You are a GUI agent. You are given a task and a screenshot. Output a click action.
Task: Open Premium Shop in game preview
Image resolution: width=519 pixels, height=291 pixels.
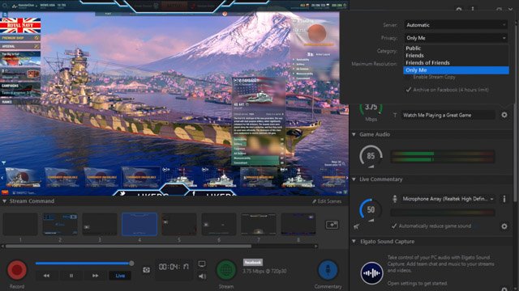[20, 38]
